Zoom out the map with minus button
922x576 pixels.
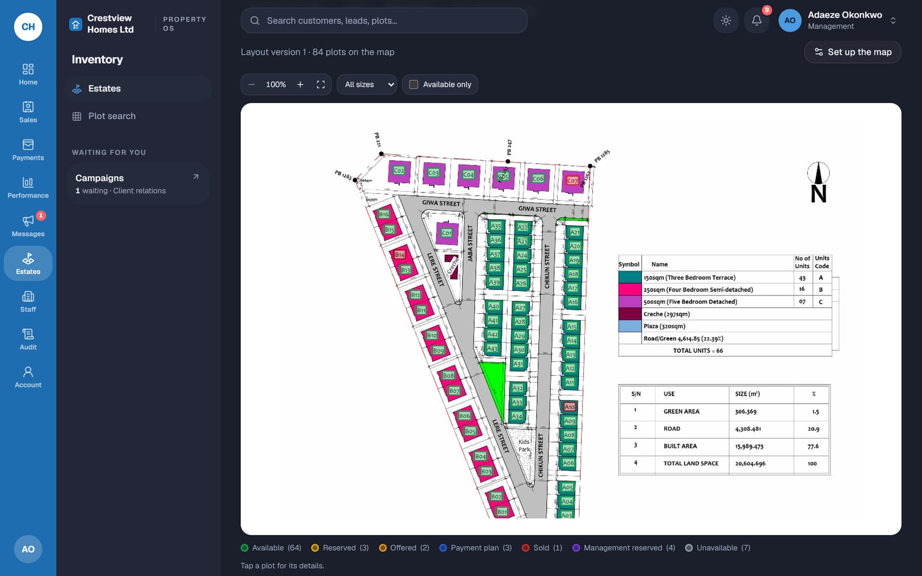[x=252, y=84]
